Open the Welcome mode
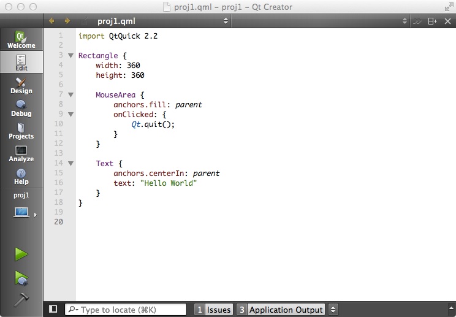This screenshot has height=317, width=456. click(21, 40)
